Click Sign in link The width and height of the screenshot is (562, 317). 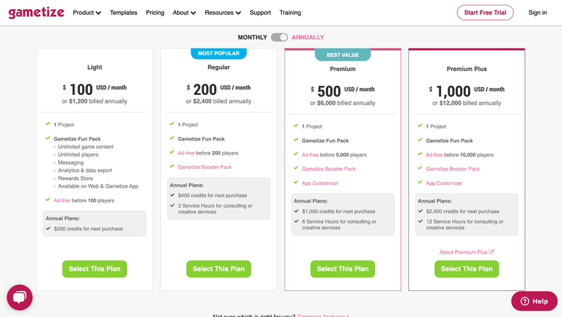click(x=537, y=13)
